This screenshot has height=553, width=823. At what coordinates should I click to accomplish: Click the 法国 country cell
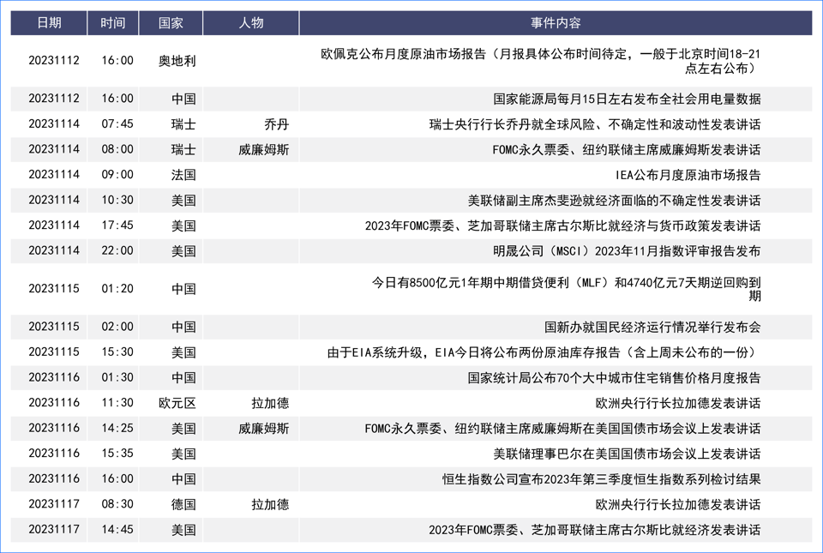(x=183, y=175)
